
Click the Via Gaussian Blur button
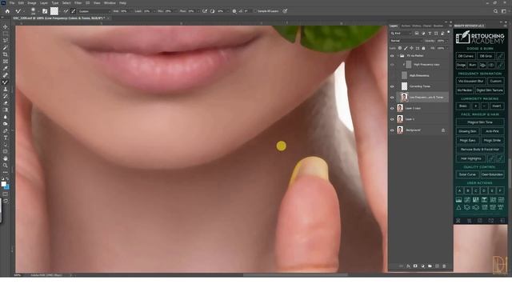[x=470, y=82]
